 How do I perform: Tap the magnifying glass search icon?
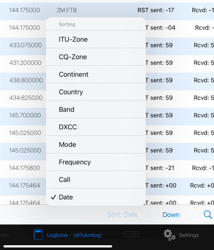pos(208,215)
